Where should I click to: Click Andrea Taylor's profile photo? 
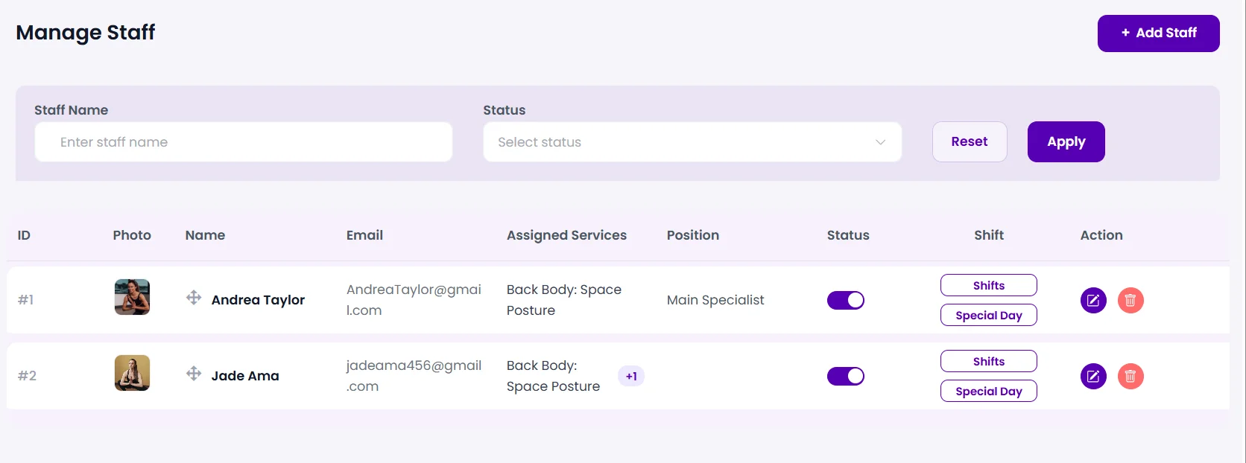pyautogui.click(x=132, y=297)
